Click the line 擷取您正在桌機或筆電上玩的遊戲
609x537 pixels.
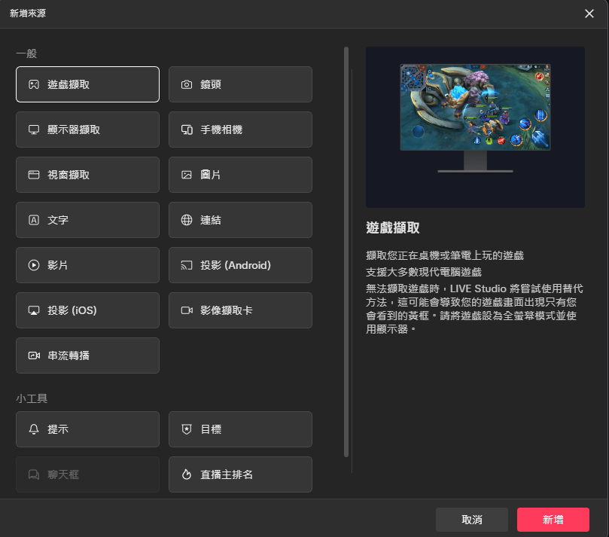point(445,255)
